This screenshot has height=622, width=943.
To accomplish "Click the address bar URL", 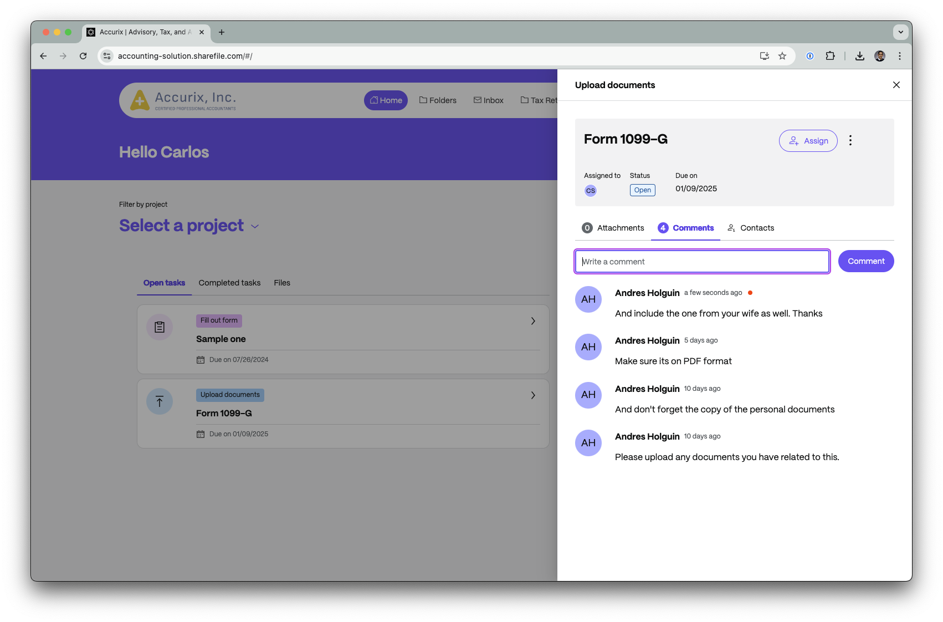I will click(x=185, y=56).
